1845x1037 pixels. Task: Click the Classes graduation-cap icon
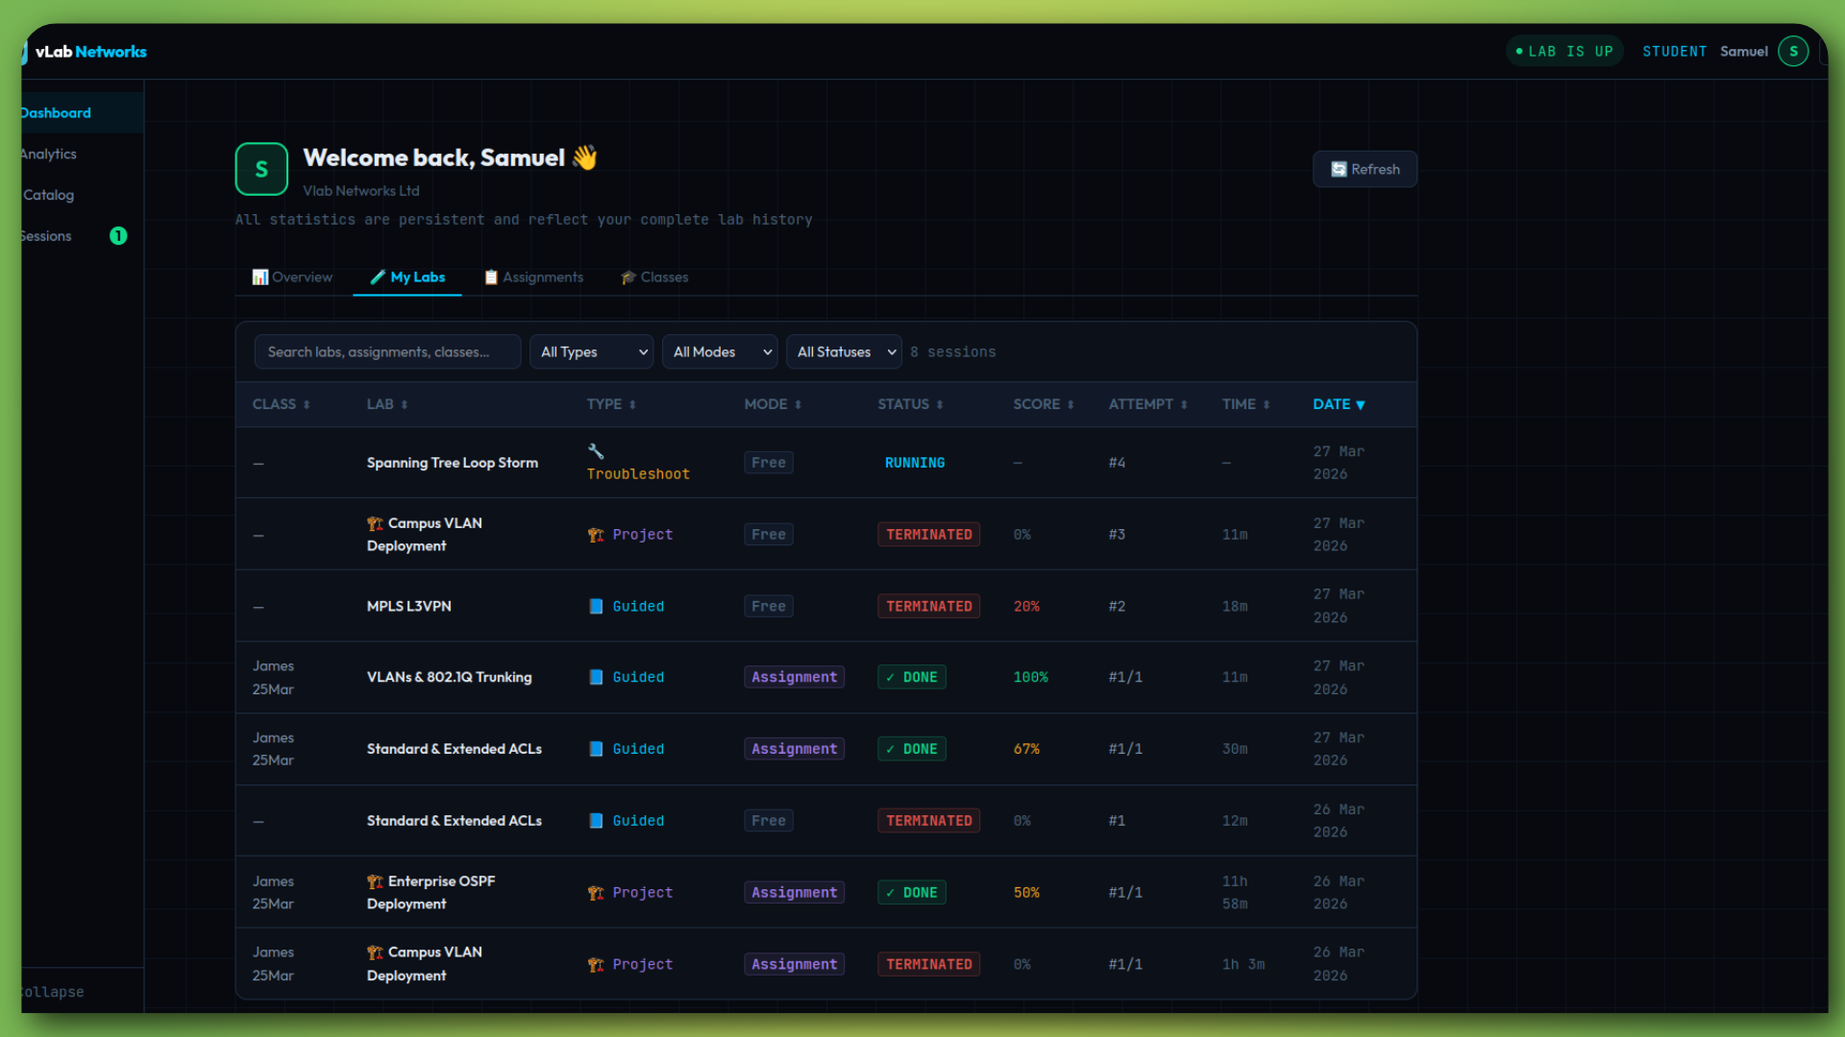click(x=629, y=277)
